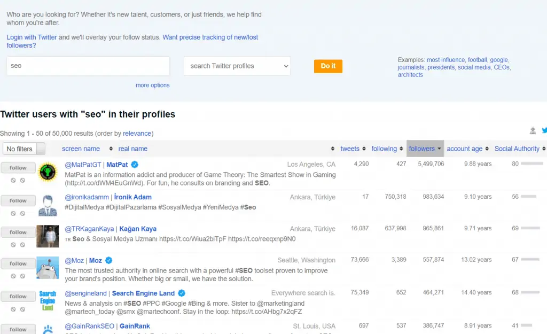Sort table by tweets column
The height and width of the screenshot is (334, 547).
coord(353,149)
